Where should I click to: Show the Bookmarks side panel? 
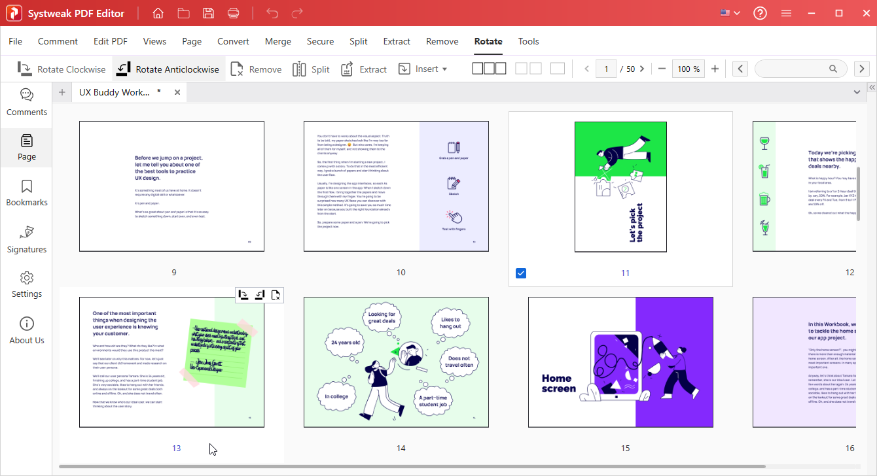click(26, 194)
